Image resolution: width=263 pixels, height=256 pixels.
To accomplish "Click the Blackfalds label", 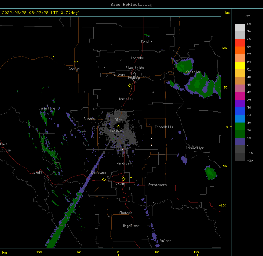I will (x=135, y=68).
